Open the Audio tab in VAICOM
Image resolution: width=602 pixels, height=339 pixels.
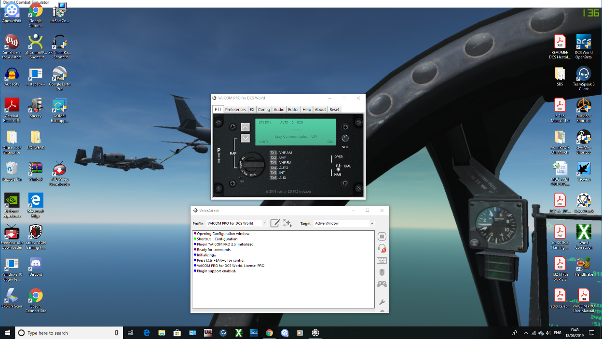279,110
